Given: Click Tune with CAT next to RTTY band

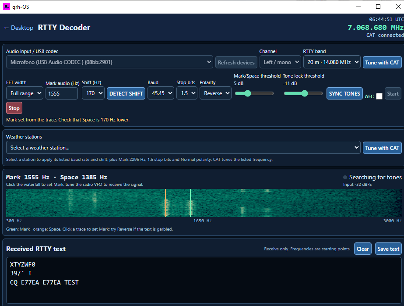Looking at the screenshot, I should coord(382,62).
